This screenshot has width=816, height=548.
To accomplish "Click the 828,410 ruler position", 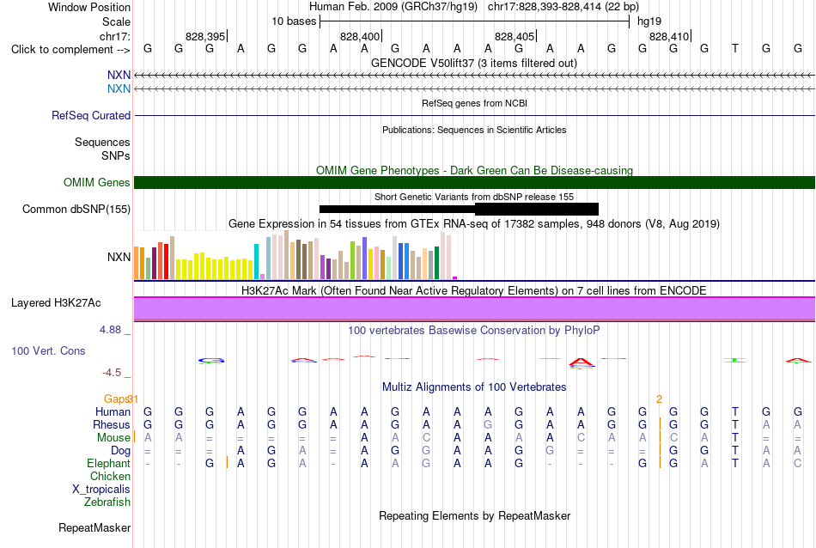I will tap(669, 36).
